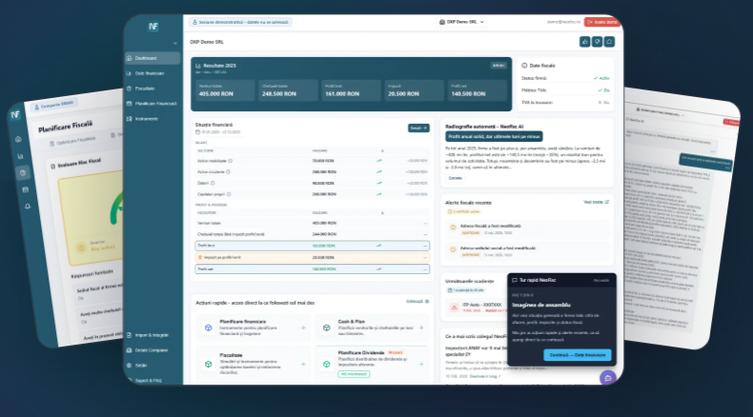
Task: Click the ITP Auto deadline warning icon
Action: pos(454,308)
